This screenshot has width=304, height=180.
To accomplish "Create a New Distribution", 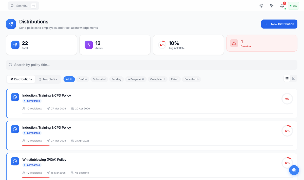I will [x=279, y=24].
